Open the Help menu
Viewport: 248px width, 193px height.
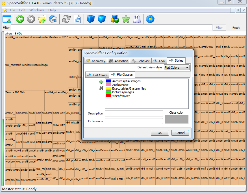coord(52,10)
